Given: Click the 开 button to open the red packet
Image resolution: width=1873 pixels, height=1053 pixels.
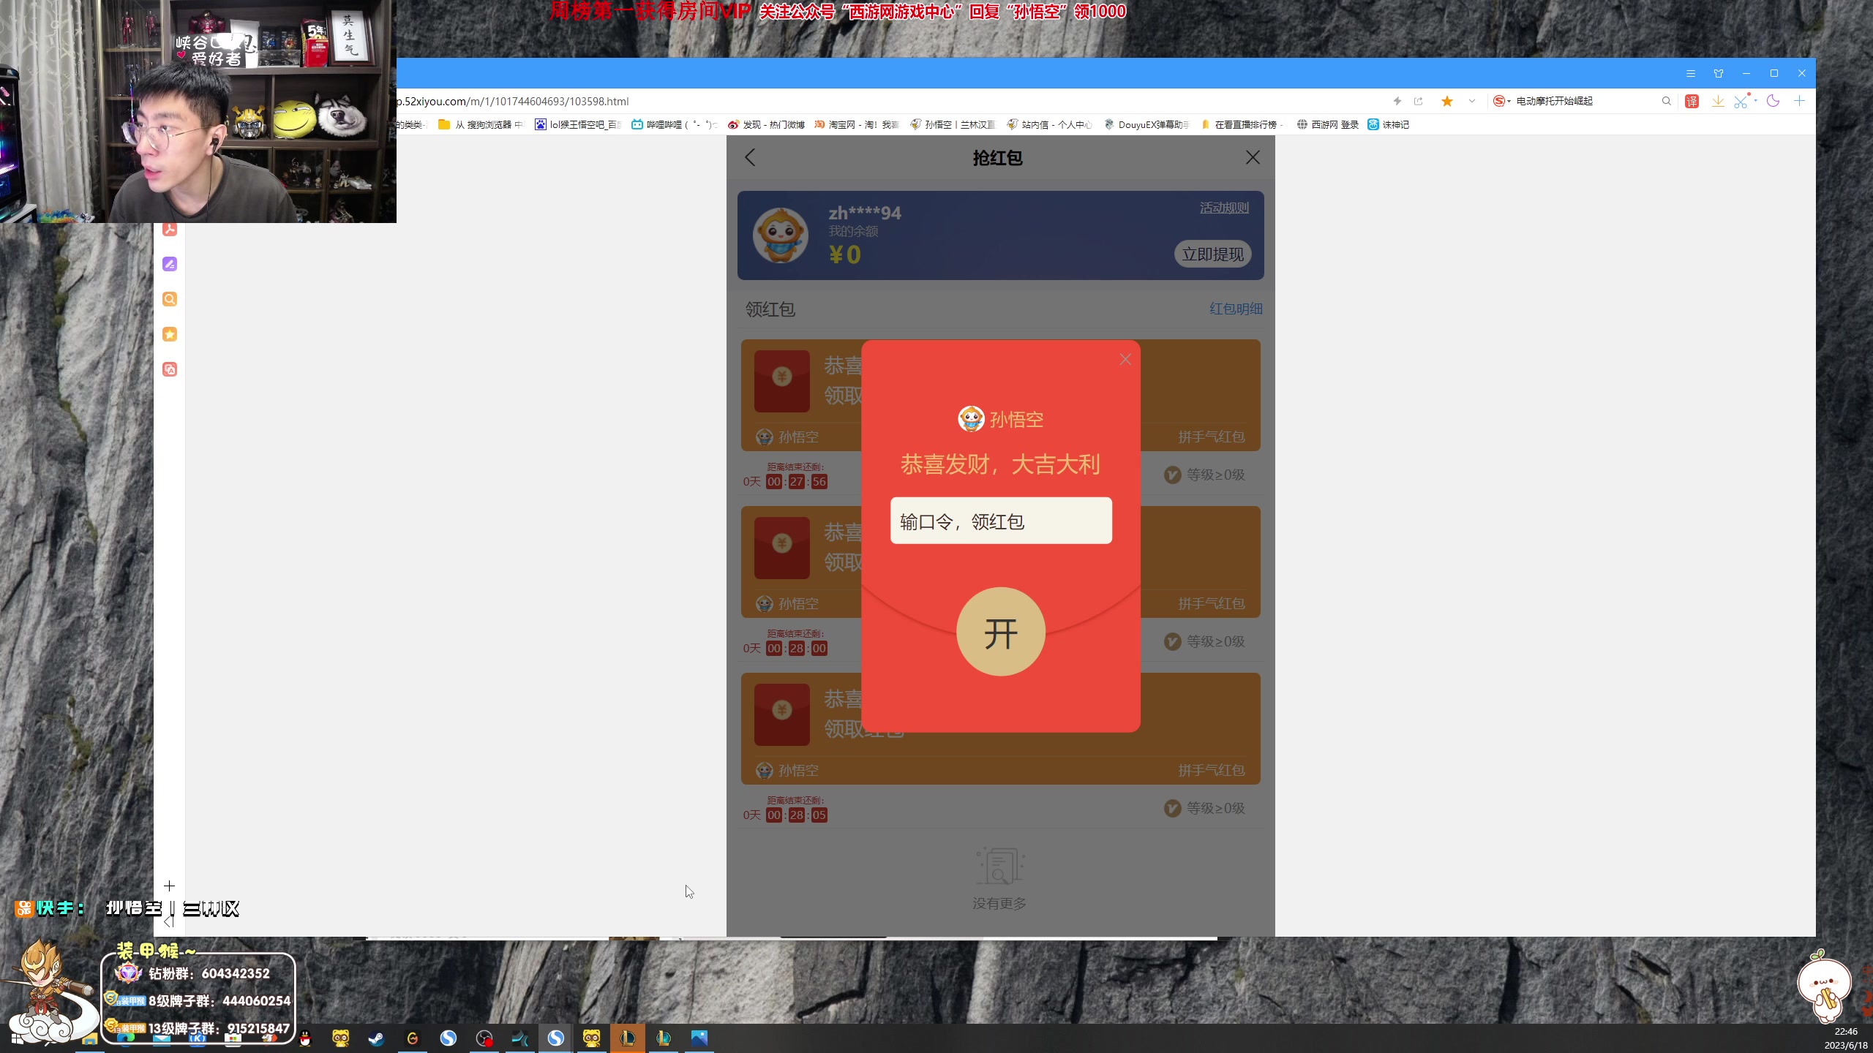Looking at the screenshot, I should point(1000,632).
